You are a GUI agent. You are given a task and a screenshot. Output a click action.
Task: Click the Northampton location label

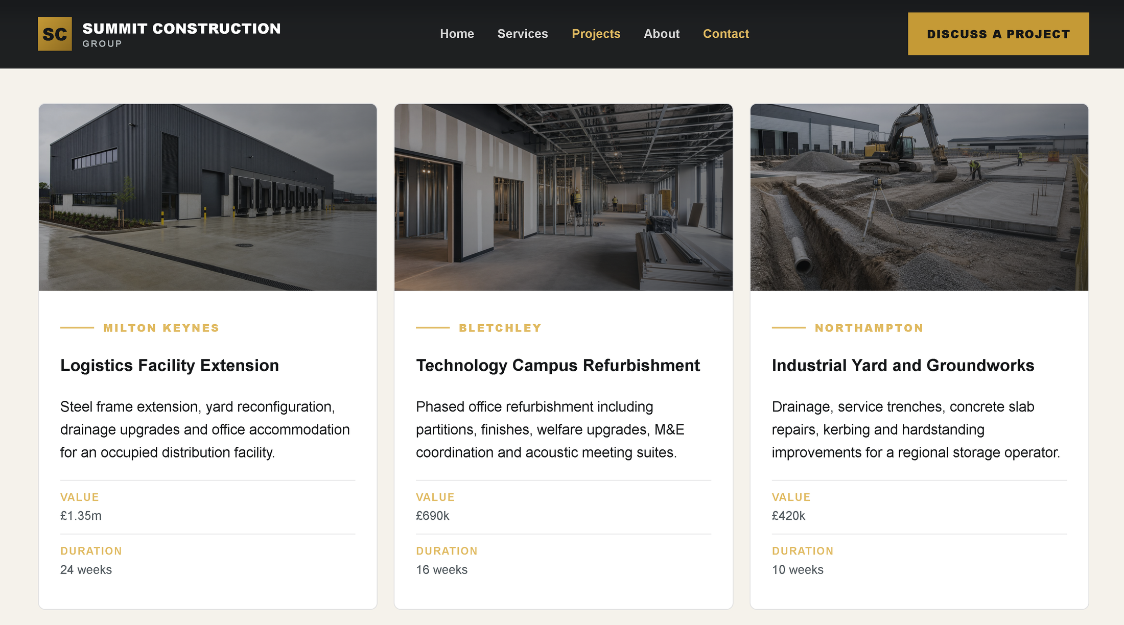point(869,328)
